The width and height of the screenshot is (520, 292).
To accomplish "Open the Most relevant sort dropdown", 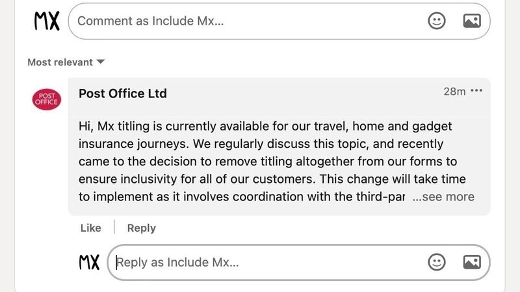I will [x=60, y=62].
